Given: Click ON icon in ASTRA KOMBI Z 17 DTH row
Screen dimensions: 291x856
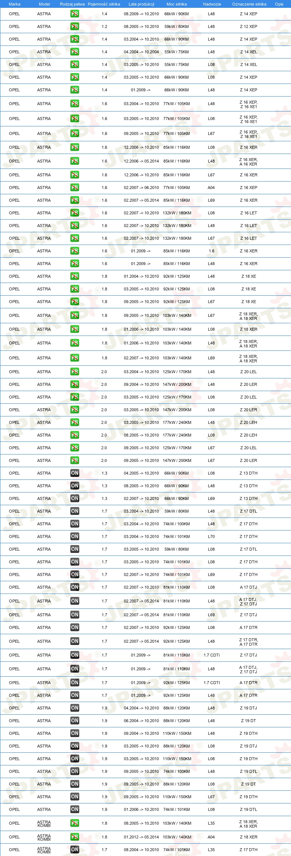Looking at the screenshot, I should click(74, 850).
